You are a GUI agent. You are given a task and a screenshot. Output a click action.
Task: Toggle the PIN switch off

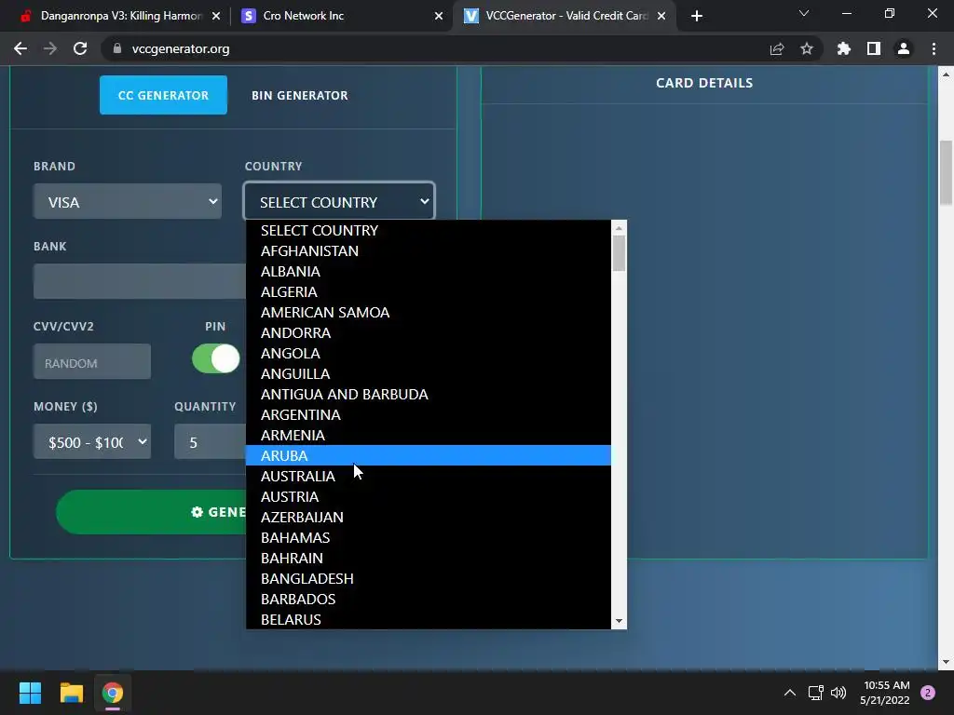[216, 358]
